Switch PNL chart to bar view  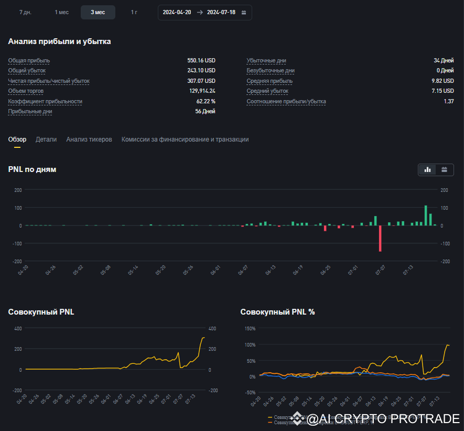point(427,169)
